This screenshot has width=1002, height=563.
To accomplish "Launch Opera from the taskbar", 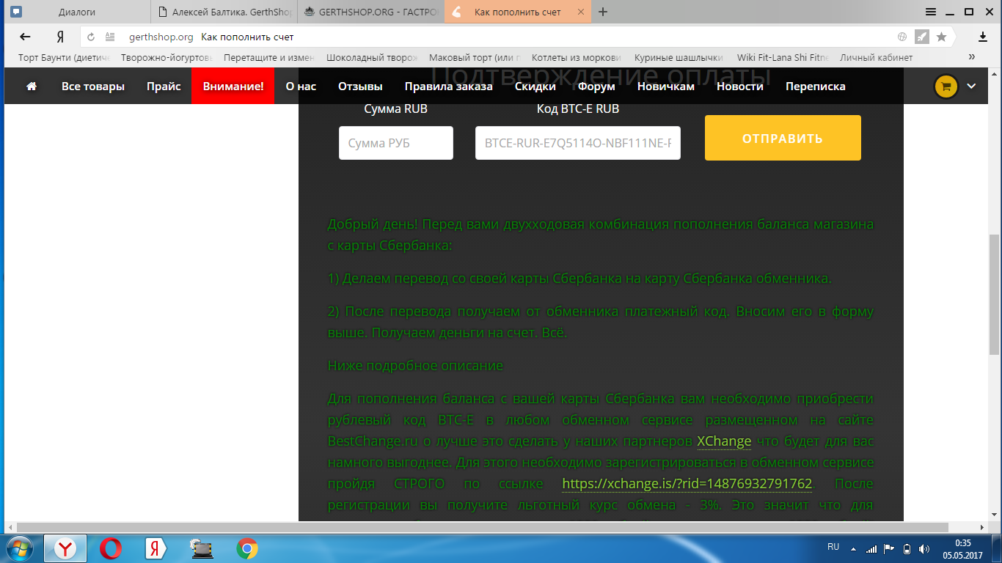I will pos(111,548).
